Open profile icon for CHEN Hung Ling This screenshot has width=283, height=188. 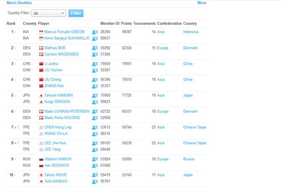[95, 127]
